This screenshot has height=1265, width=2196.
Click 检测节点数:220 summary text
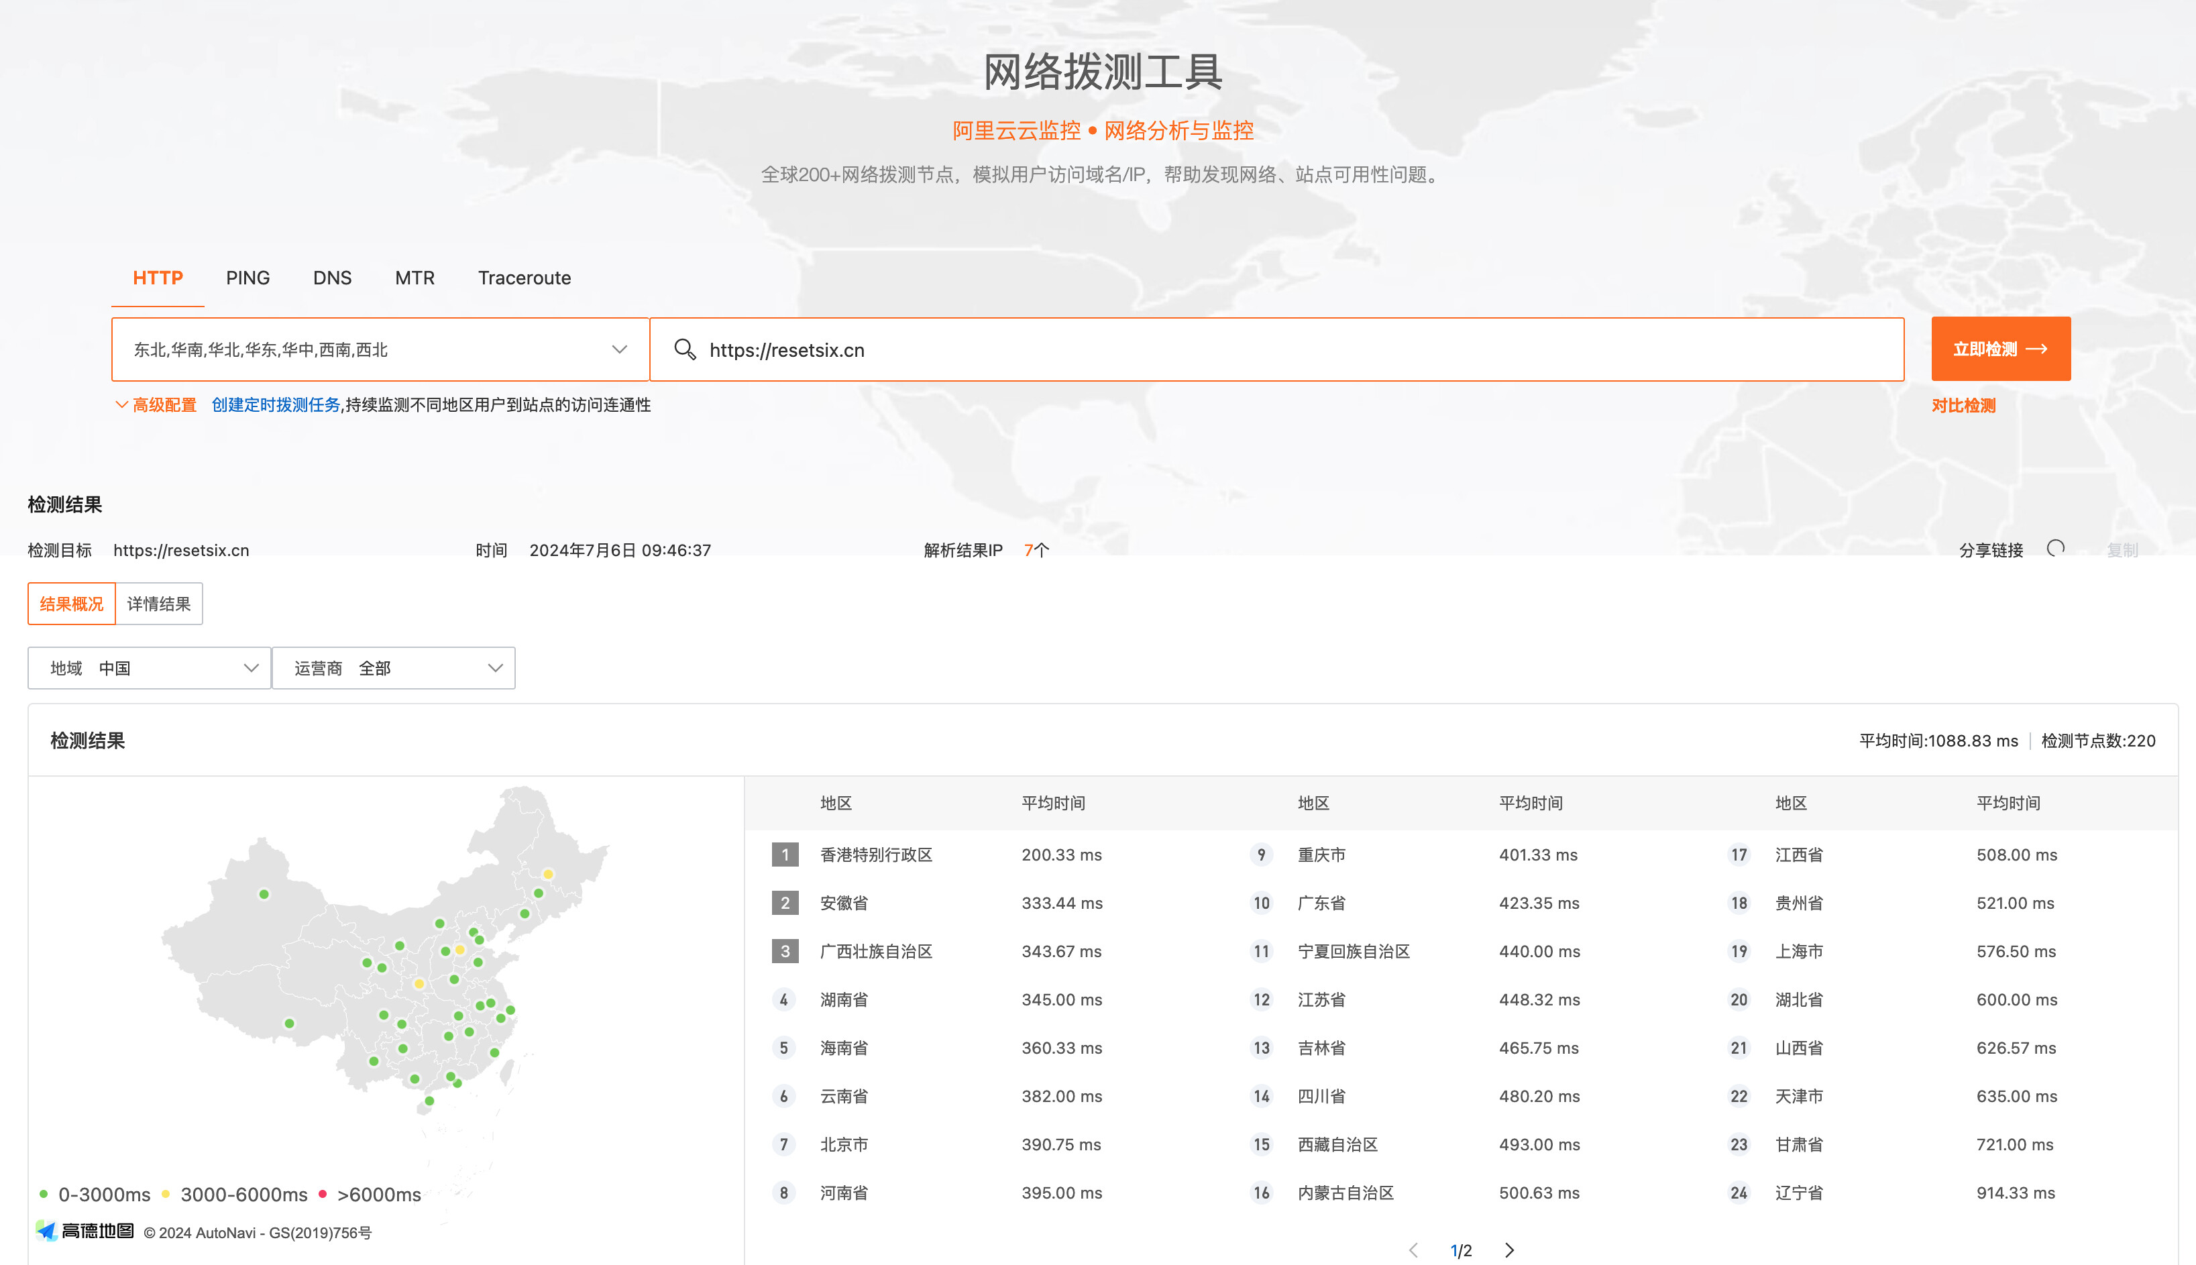(2098, 740)
